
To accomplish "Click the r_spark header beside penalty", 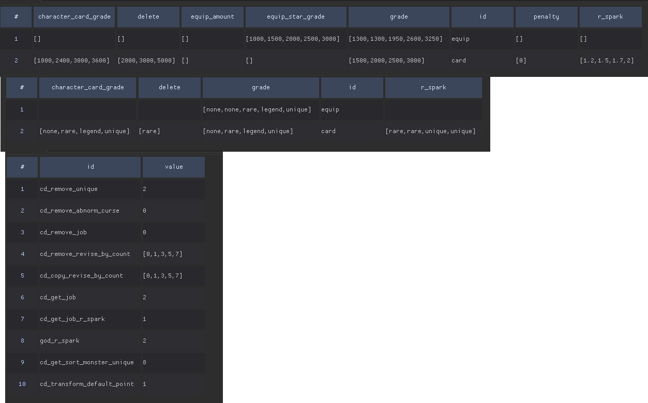I will (x=610, y=17).
